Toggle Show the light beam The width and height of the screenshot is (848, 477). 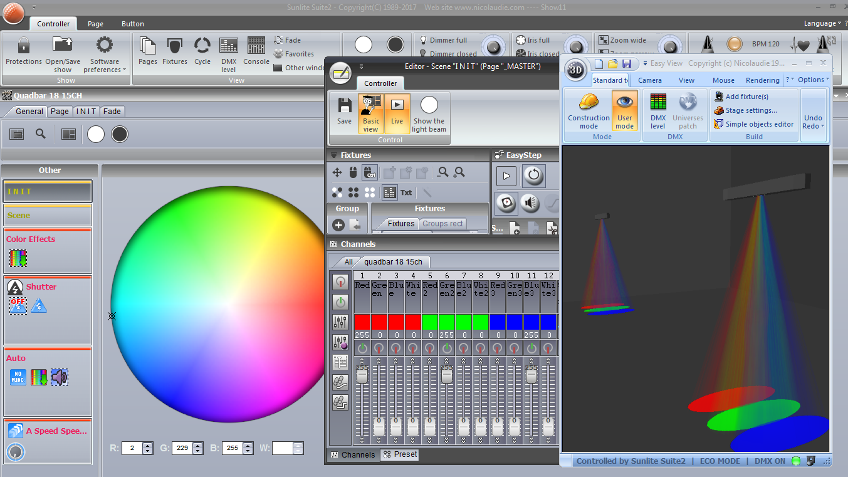pos(429,113)
